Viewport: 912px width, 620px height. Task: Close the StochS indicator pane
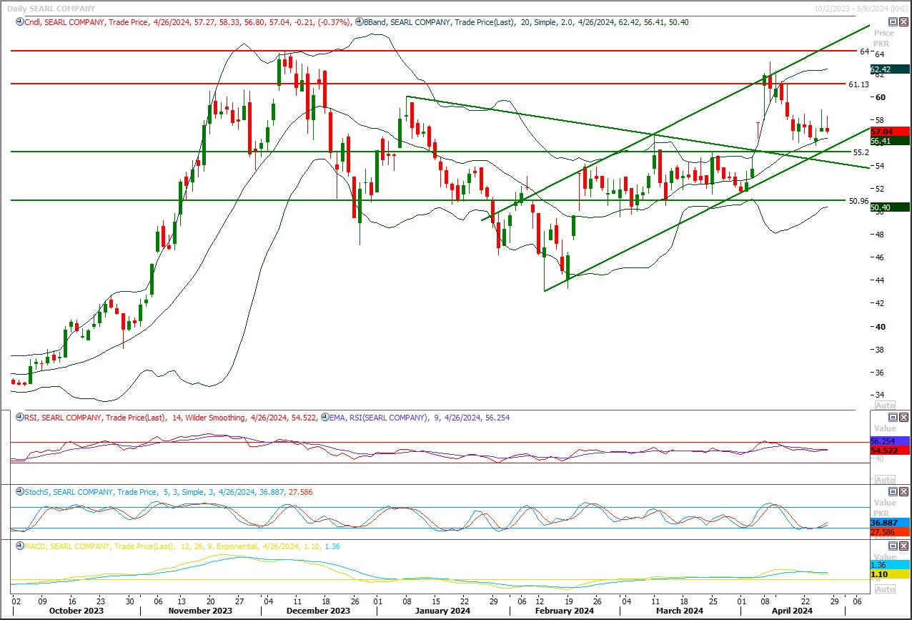coord(903,492)
